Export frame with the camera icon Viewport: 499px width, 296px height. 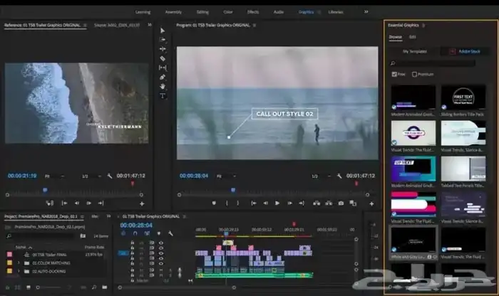tap(341, 203)
